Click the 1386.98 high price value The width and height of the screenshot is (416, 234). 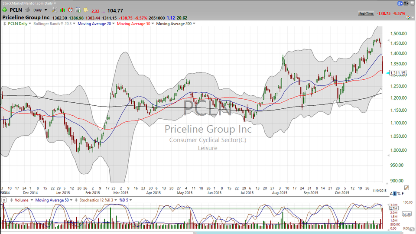coord(76,18)
